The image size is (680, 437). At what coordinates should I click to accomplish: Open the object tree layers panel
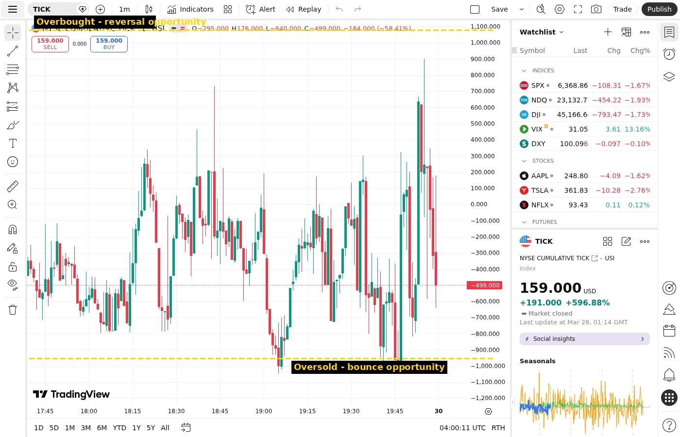(669, 76)
